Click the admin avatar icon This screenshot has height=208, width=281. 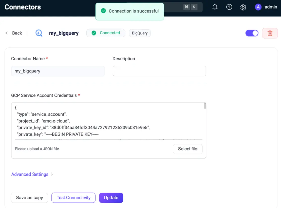click(258, 7)
